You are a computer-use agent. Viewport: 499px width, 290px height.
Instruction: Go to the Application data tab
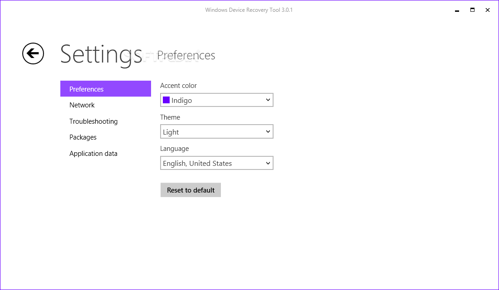[x=93, y=153]
